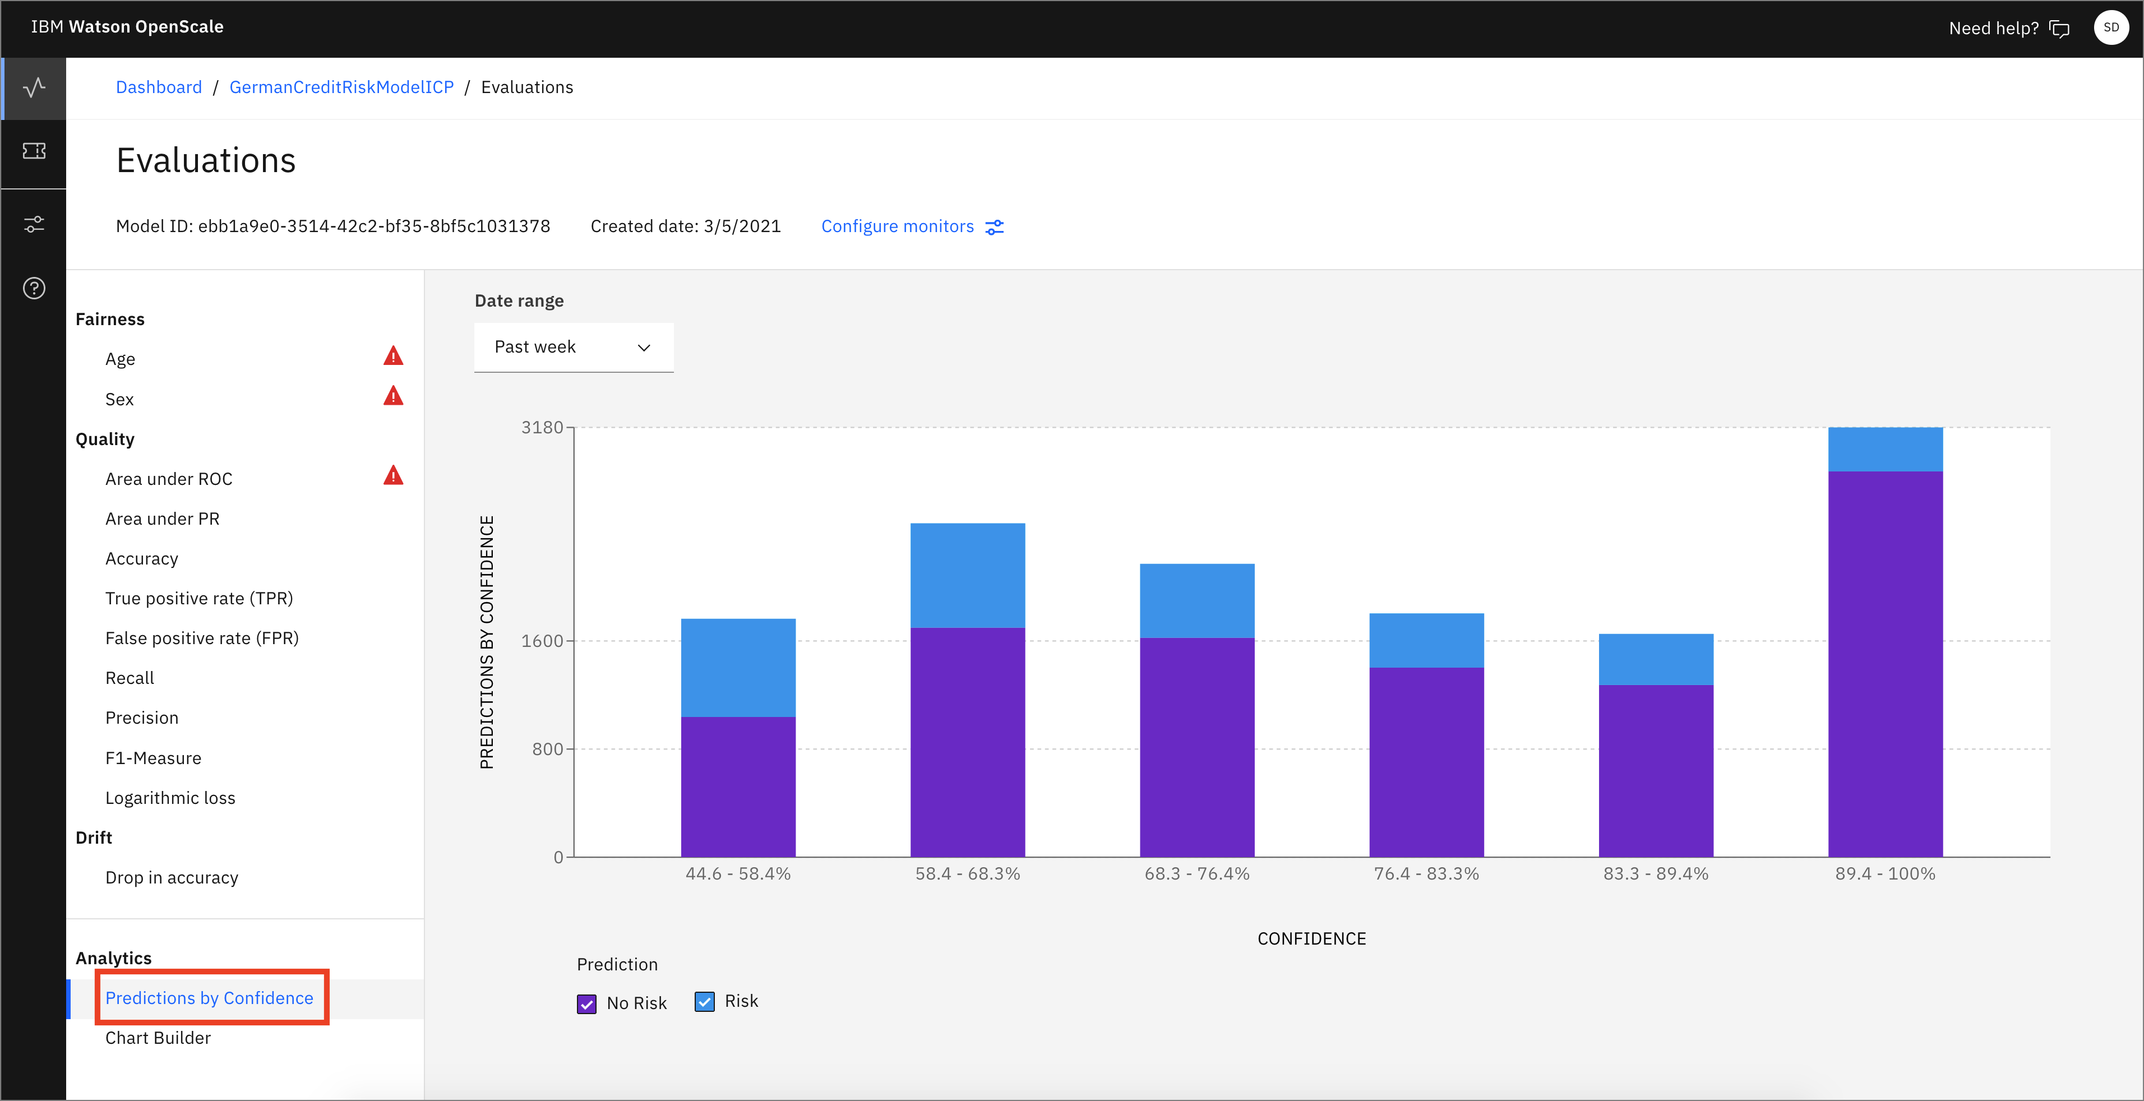This screenshot has height=1101, width=2144.
Task: Open the Explain a transaction ticket icon
Action: [34, 151]
